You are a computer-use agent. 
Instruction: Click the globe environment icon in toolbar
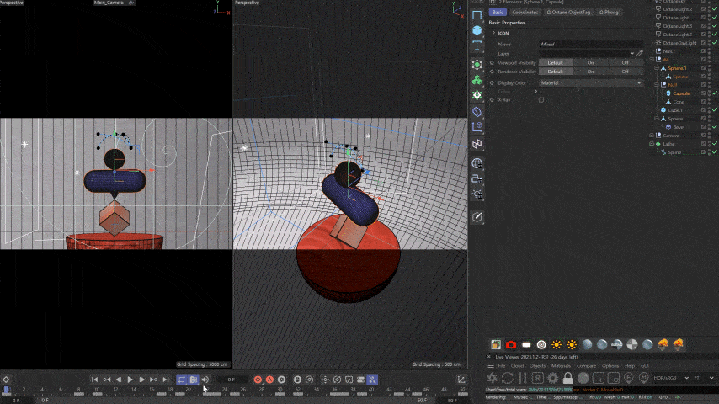point(477,163)
